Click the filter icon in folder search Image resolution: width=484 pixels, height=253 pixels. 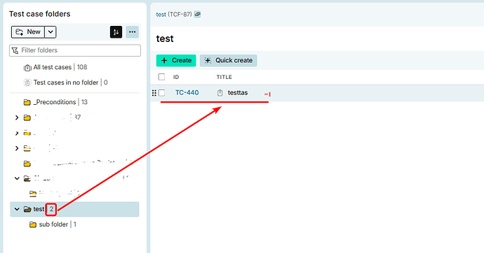[x=15, y=50]
